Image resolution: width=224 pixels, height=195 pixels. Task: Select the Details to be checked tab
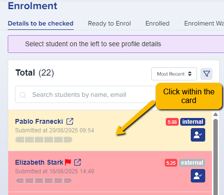(40, 24)
